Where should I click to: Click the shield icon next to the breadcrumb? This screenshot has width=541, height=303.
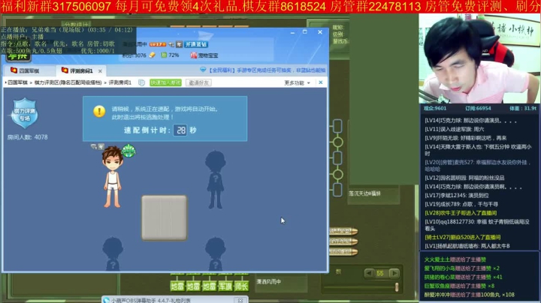coord(141,82)
